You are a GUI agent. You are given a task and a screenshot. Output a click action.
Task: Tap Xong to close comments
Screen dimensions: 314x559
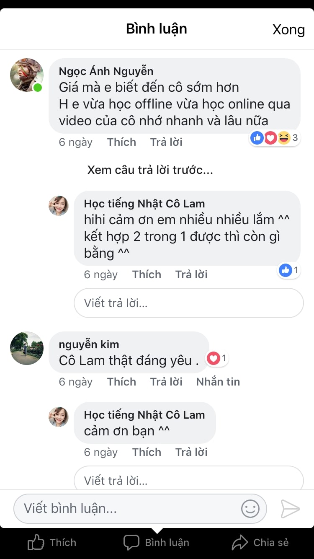(288, 29)
